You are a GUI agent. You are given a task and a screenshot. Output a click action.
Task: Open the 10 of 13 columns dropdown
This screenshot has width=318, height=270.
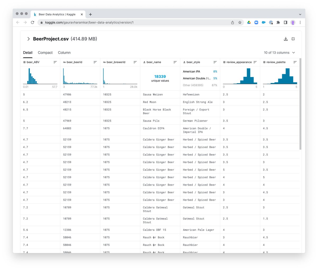click(279, 53)
